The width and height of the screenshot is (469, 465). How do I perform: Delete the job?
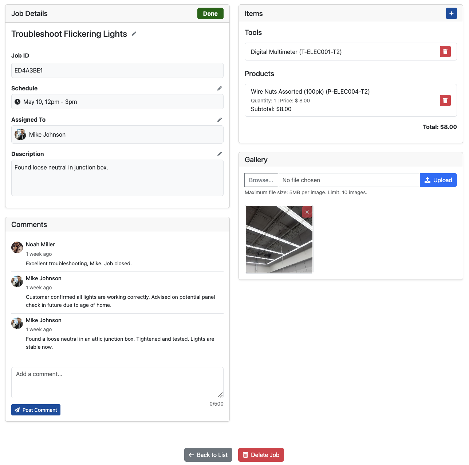261,455
